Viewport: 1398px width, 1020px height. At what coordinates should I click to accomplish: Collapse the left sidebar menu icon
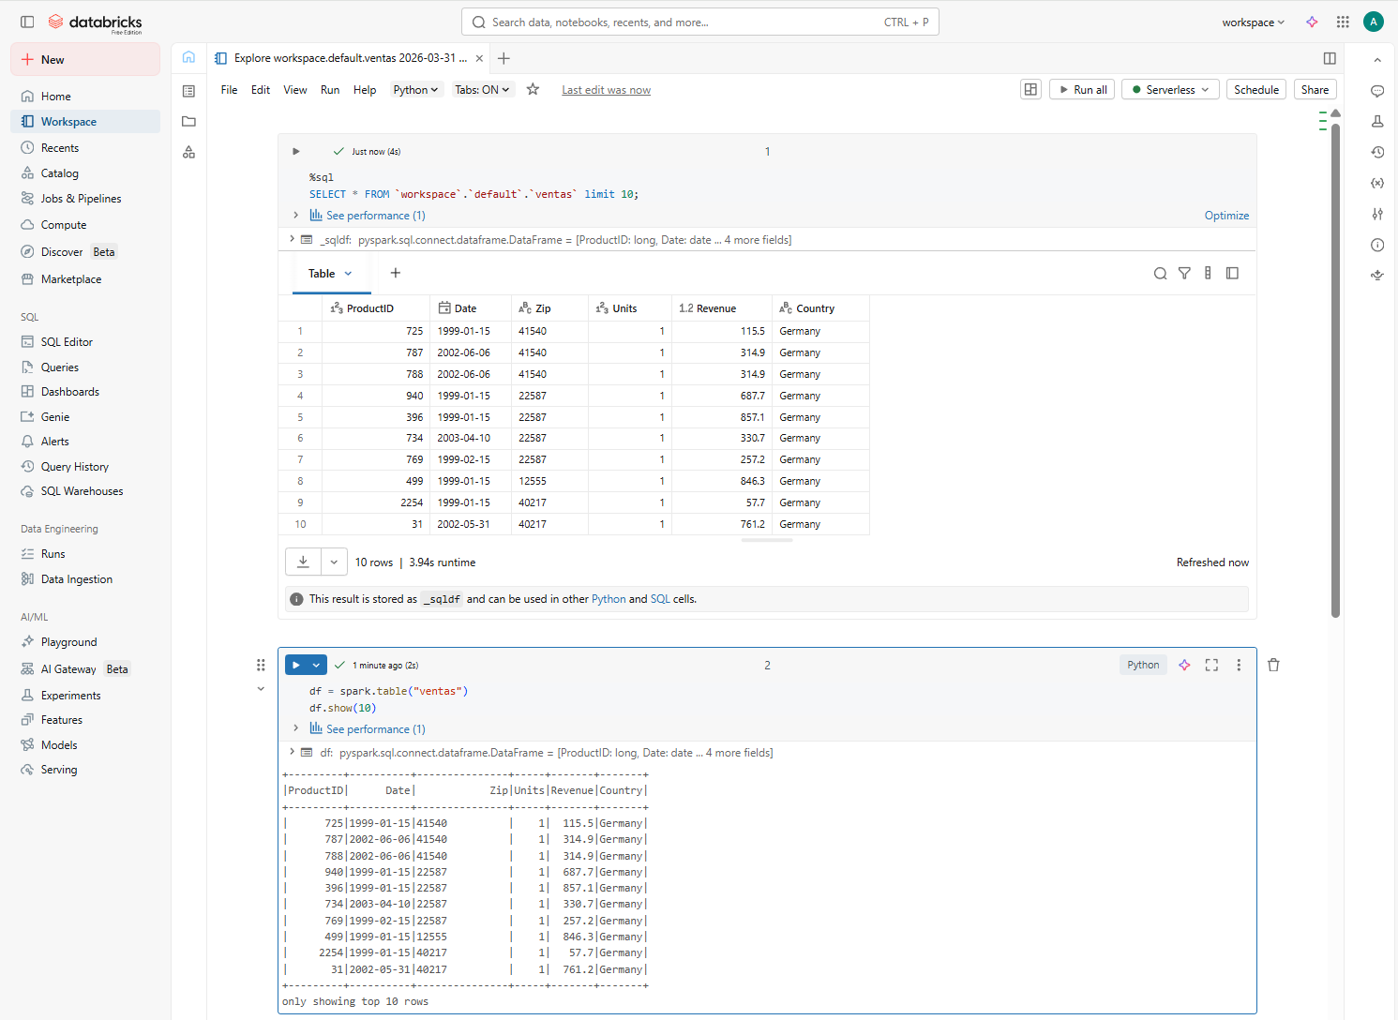coord(27,22)
